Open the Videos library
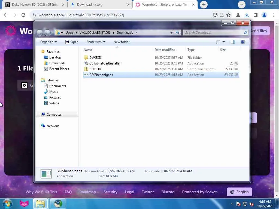This screenshot has height=209, width=279. [54, 103]
